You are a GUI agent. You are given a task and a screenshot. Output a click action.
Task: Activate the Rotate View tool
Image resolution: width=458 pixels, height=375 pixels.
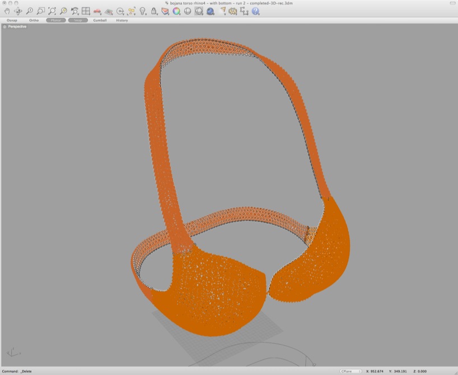point(18,11)
